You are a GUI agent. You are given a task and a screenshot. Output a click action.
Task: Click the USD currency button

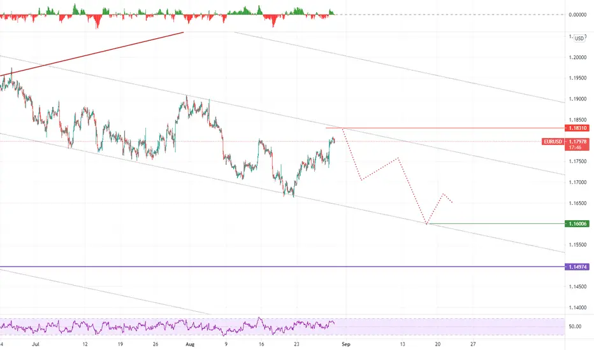[579, 38]
